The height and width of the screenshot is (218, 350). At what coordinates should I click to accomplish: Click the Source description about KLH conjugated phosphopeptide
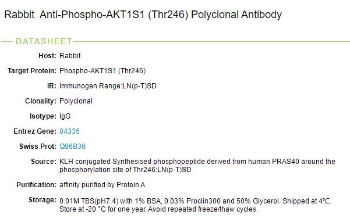coord(197,166)
